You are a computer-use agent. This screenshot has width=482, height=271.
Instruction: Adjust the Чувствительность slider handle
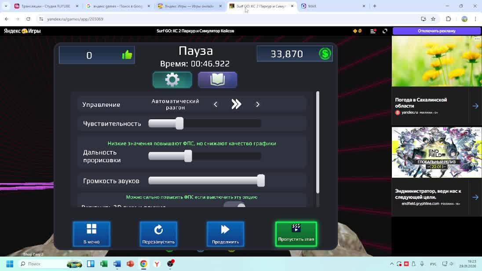coord(179,123)
